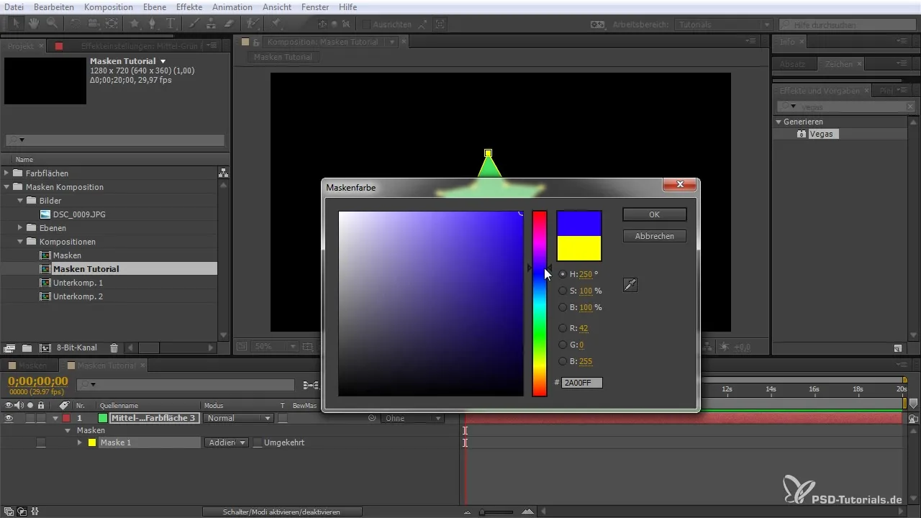Screen dimensions: 921x518
Task: Select the Selection arrow tool
Action: point(16,23)
